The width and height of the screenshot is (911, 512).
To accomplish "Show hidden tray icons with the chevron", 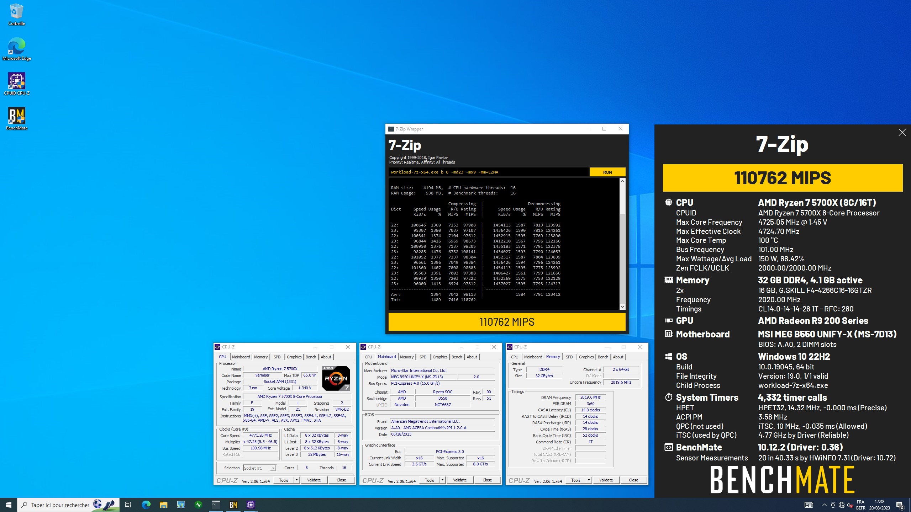I will (824, 505).
